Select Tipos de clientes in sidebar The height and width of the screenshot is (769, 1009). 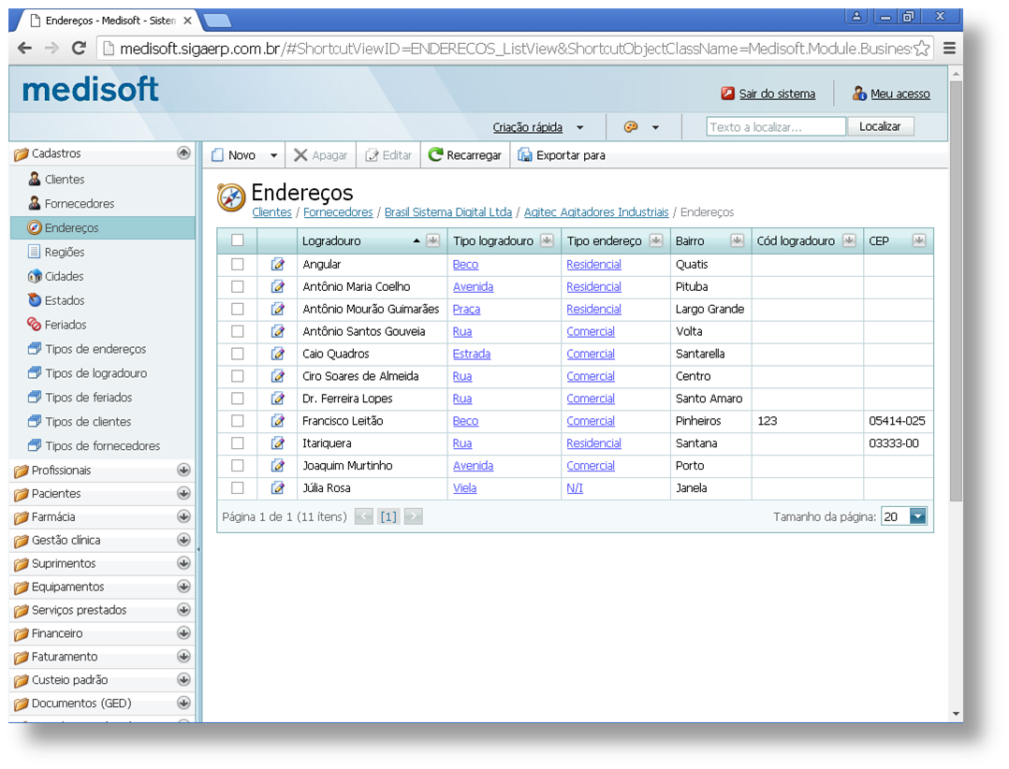pos(88,422)
